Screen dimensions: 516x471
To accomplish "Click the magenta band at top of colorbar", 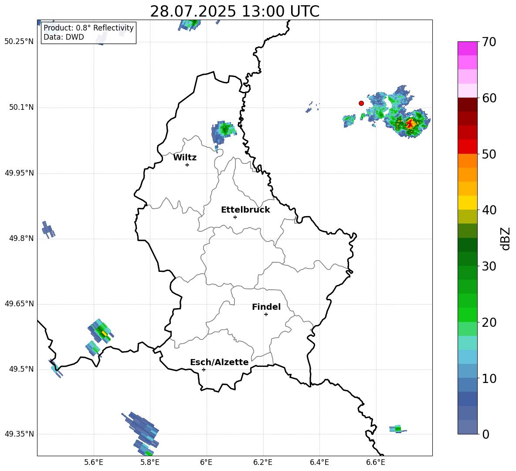I will click(x=467, y=48).
